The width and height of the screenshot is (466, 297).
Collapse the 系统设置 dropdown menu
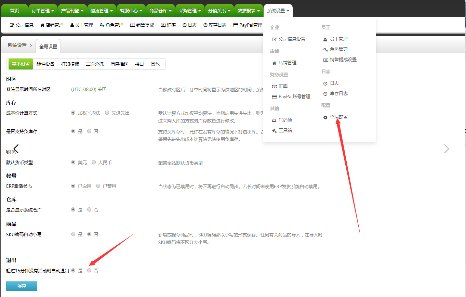coord(278,11)
